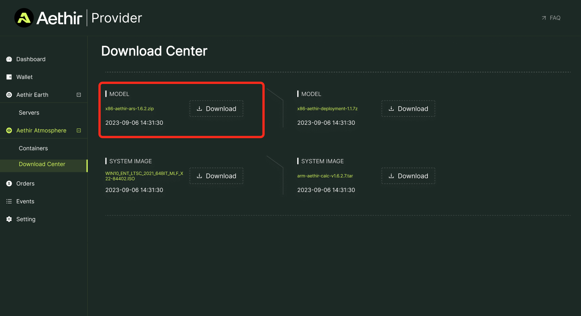The height and width of the screenshot is (316, 581).
Task: Click the Aethir logo icon
Action: pyautogui.click(x=24, y=18)
